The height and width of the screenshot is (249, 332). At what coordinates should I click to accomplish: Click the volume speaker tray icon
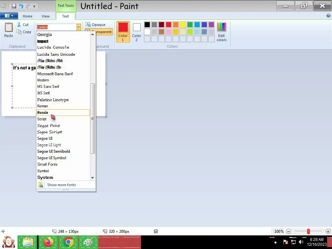pyautogui.click(x=301, y=242)
